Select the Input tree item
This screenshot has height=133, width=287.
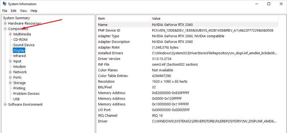tap(17, 61)
